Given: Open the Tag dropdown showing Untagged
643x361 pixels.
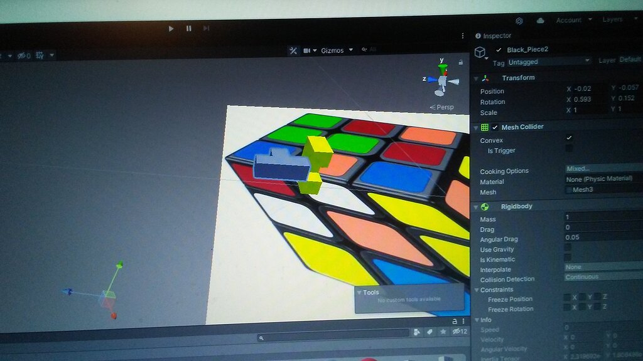Looking at the screenshot, I should pos(549,61).
